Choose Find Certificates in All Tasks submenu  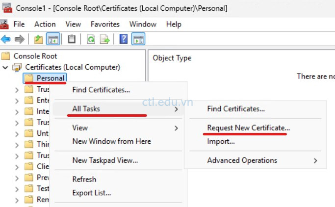tap(236, 109)
